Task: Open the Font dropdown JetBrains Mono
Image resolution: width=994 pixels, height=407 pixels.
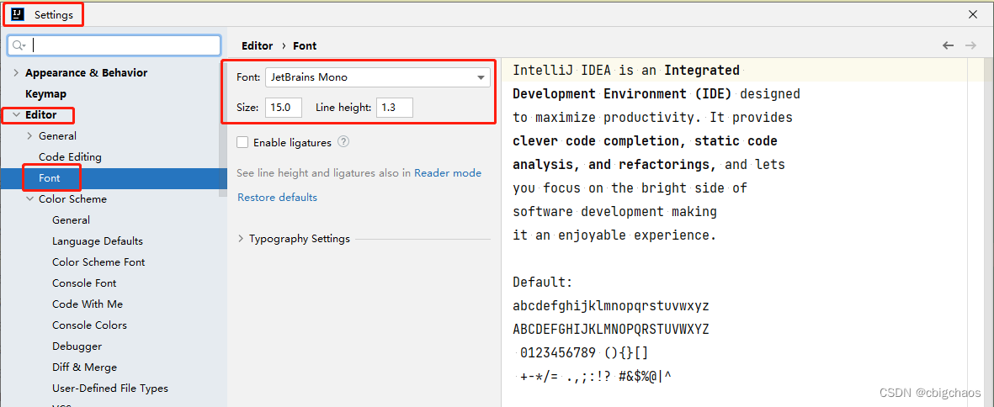Action: pos(378,78)
